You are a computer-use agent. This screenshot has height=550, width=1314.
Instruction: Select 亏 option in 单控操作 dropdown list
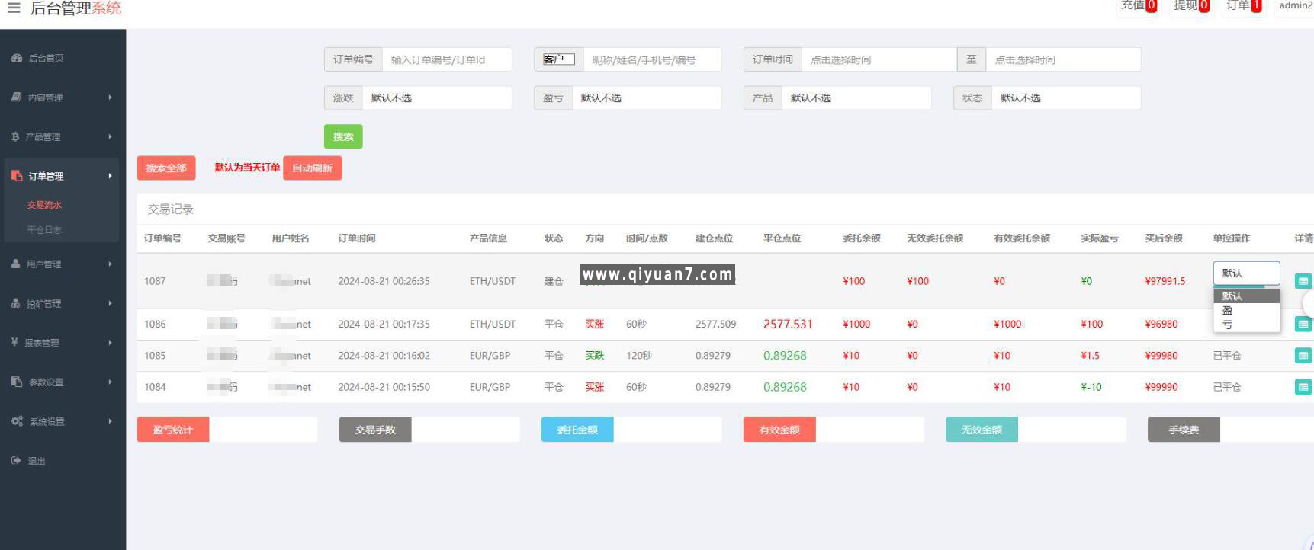click(x=1227, y=325)
